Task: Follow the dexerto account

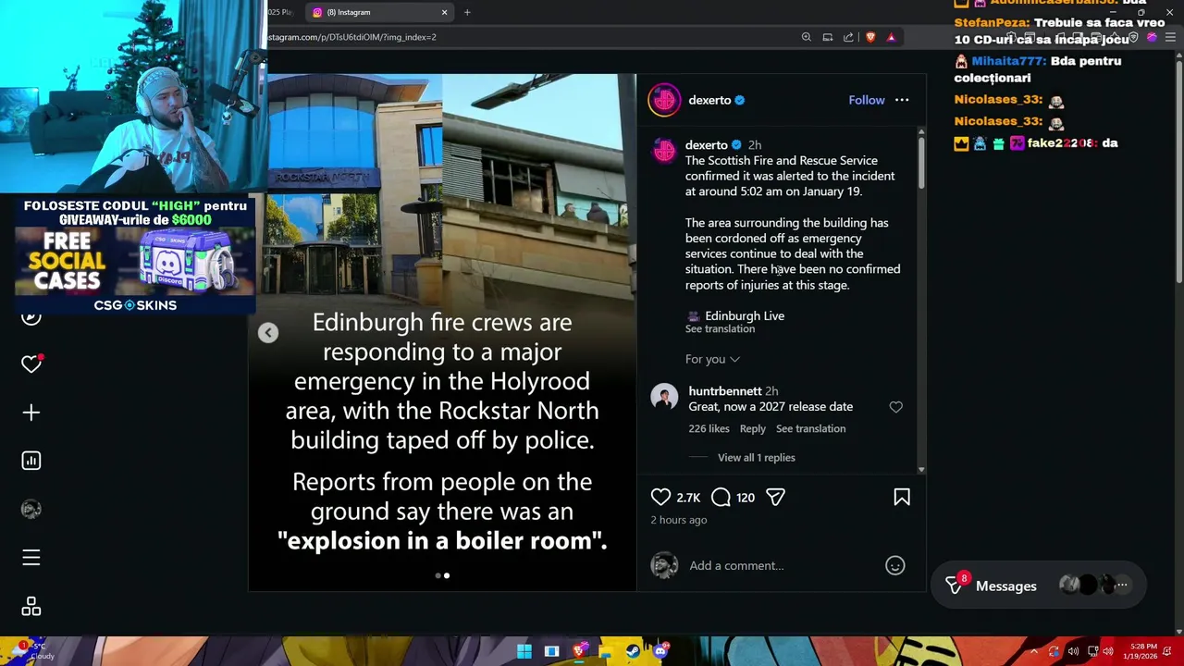Action: click(x=867, y=100)
